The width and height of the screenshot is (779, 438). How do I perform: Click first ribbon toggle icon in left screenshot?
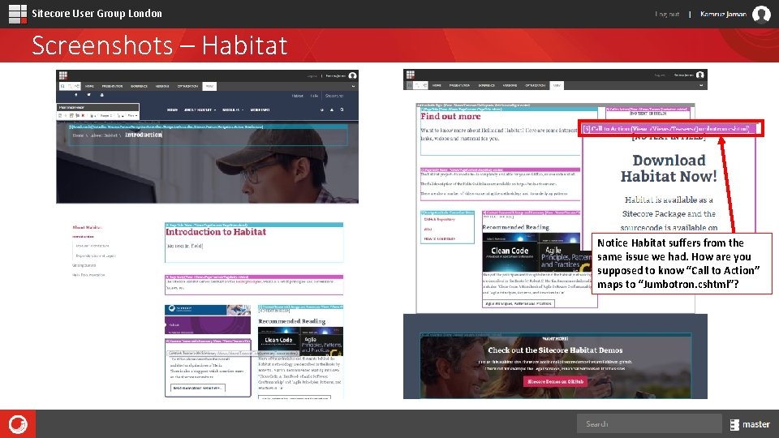click(x=62, y=86)
